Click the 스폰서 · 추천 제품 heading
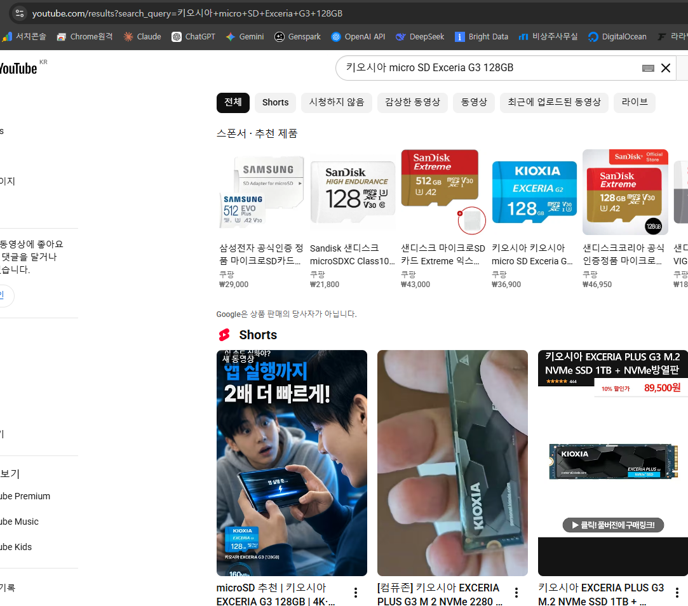This screenshot has height=606, width=688. click(x=257, y=133)
